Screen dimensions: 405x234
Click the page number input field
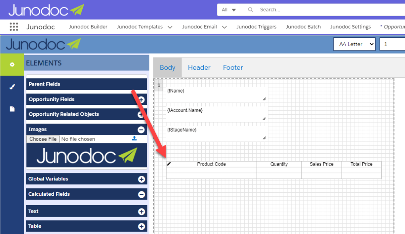point(392,44)
